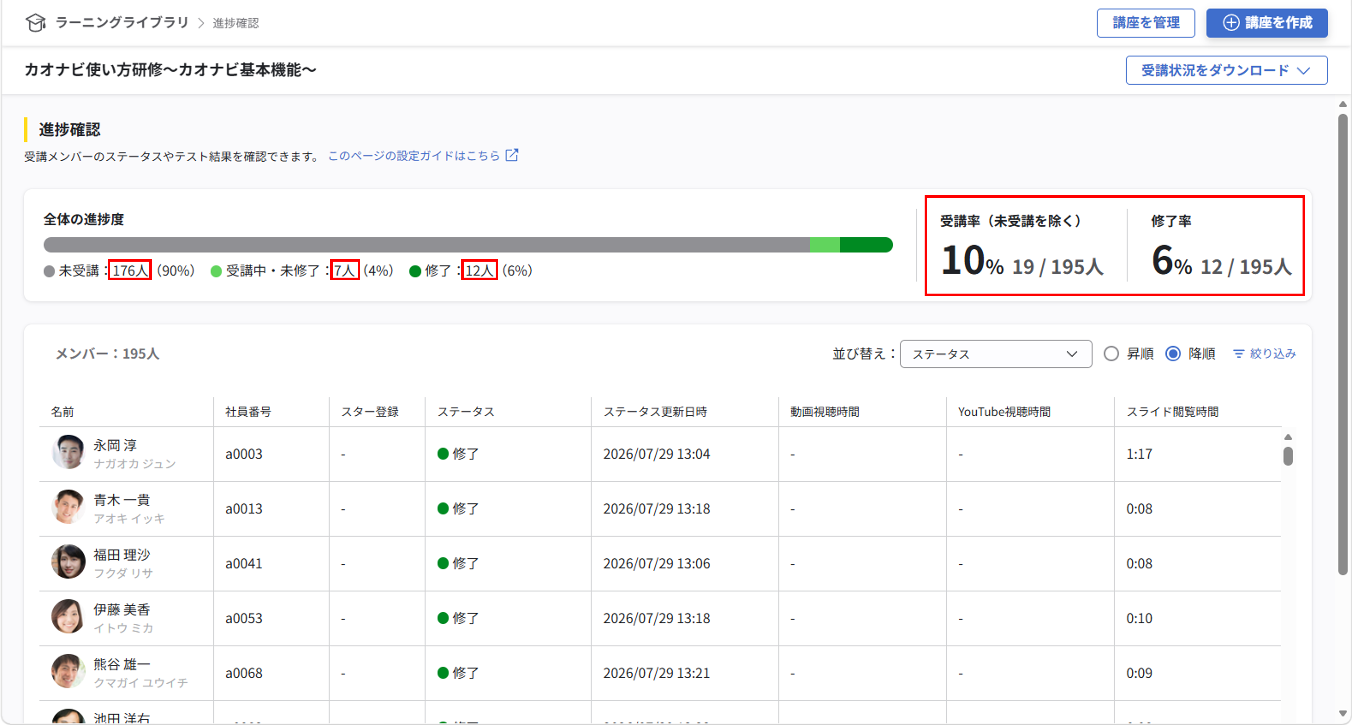Viewport: 1352px width, 725px height.
Task: Open 福田 理沙's profile avatar
Action: [68, 561]
